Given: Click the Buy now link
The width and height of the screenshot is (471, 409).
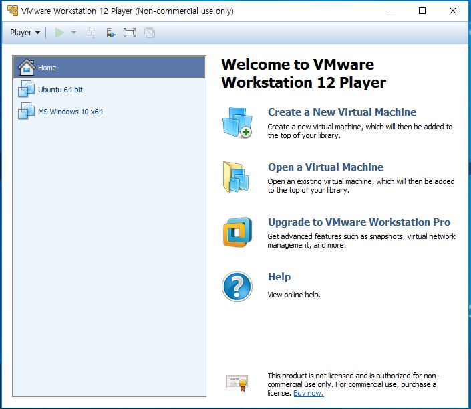Looking at the screenshot, I should [309, 393].
